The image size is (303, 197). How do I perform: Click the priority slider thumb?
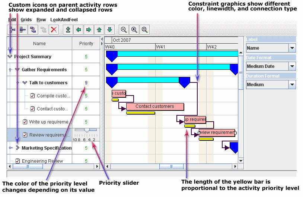pos(87,130)
